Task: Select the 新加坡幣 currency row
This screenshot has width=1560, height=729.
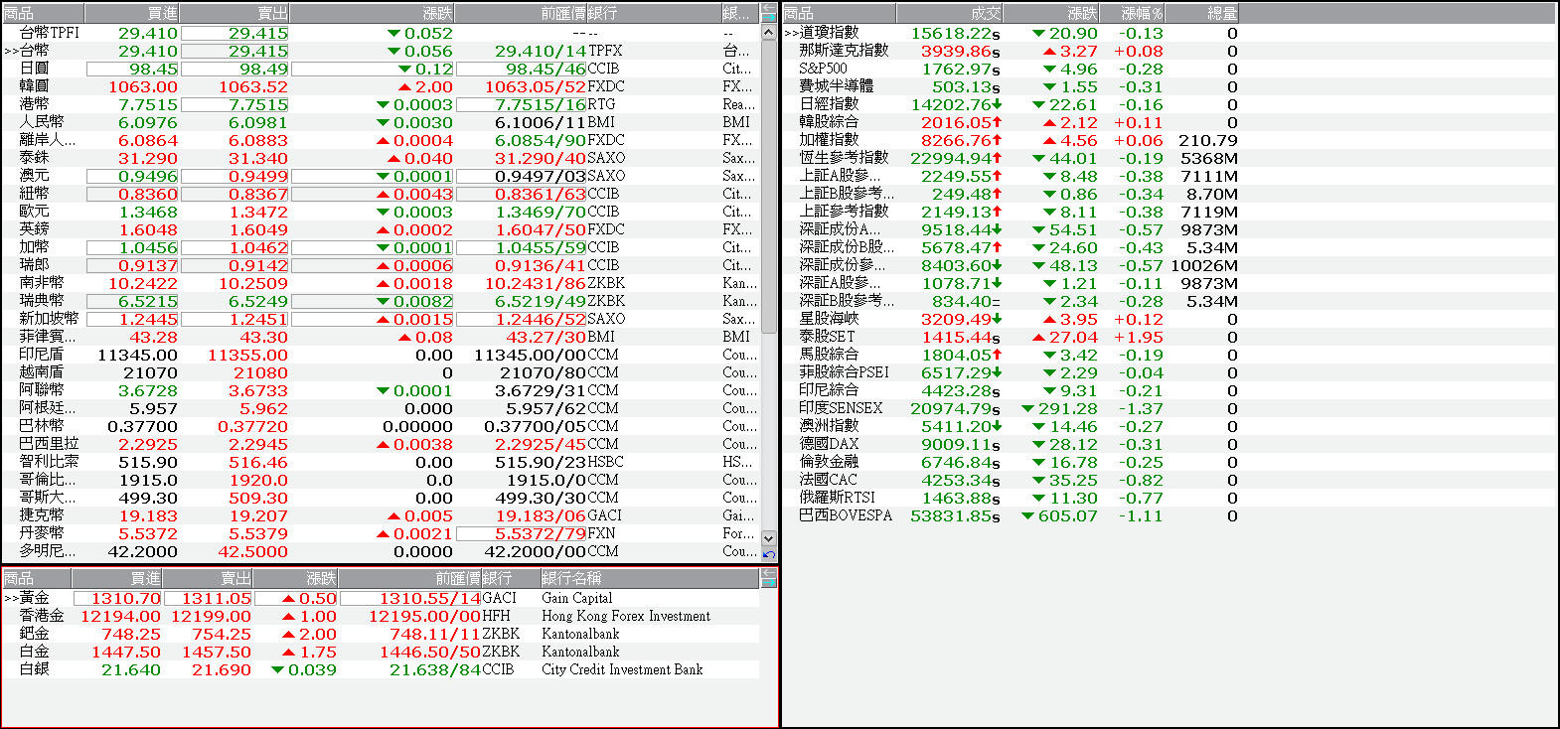Action: pos(382,319)
